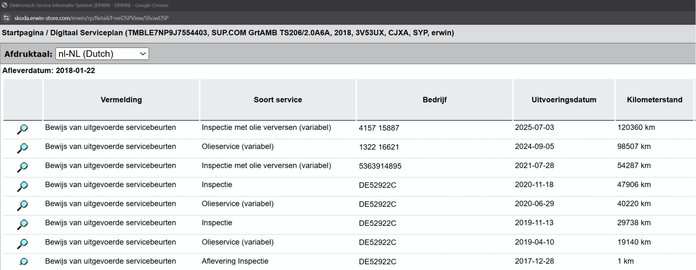The height and width of the screenshot is (270, 696).
Task: Click 'Bewijs van uitgevoerde servicebeurten' in 2021-07-28 row
Action: pyautogui.click(x=111, y=165)
